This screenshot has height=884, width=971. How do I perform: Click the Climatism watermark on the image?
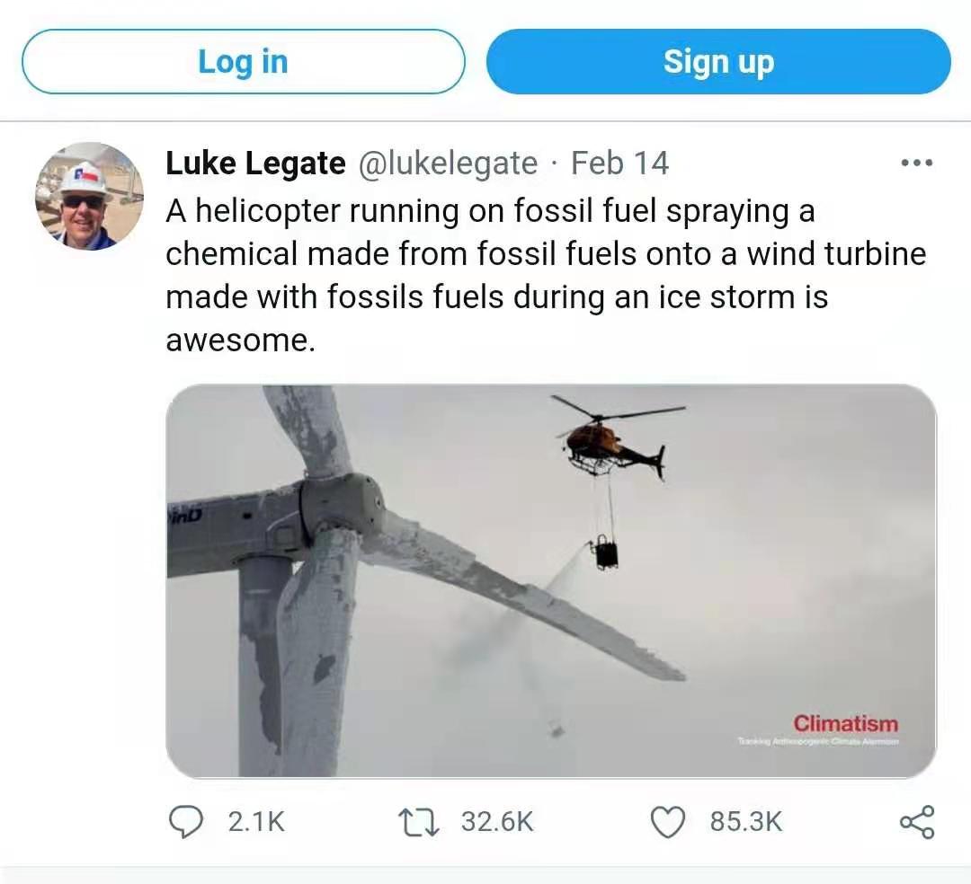point(844,723)
